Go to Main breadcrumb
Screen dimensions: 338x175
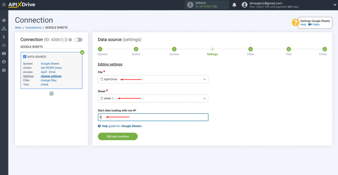coord(18,28)
